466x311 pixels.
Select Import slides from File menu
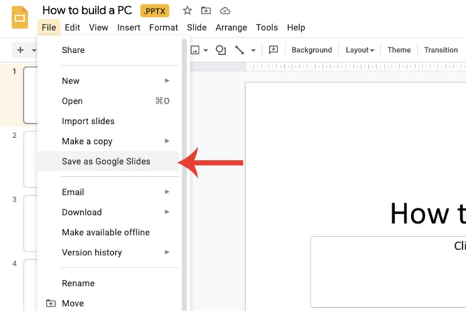pos(88,121)
